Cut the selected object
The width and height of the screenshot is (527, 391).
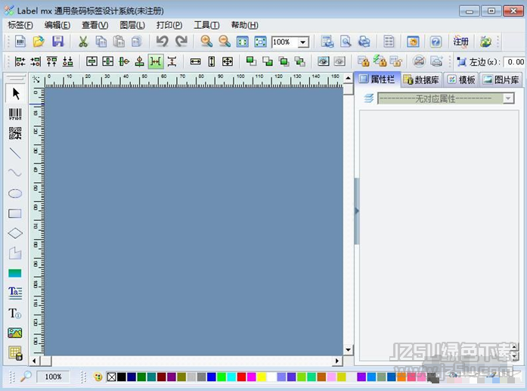(x=82, y=42)
